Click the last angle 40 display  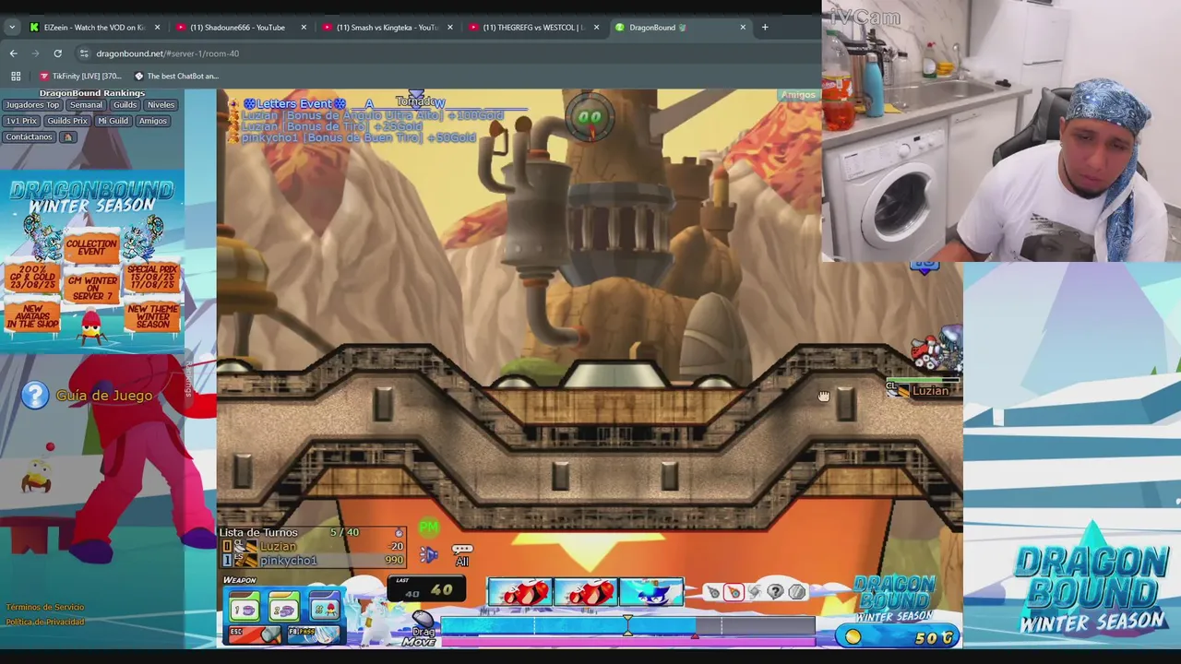coord(427,590)
